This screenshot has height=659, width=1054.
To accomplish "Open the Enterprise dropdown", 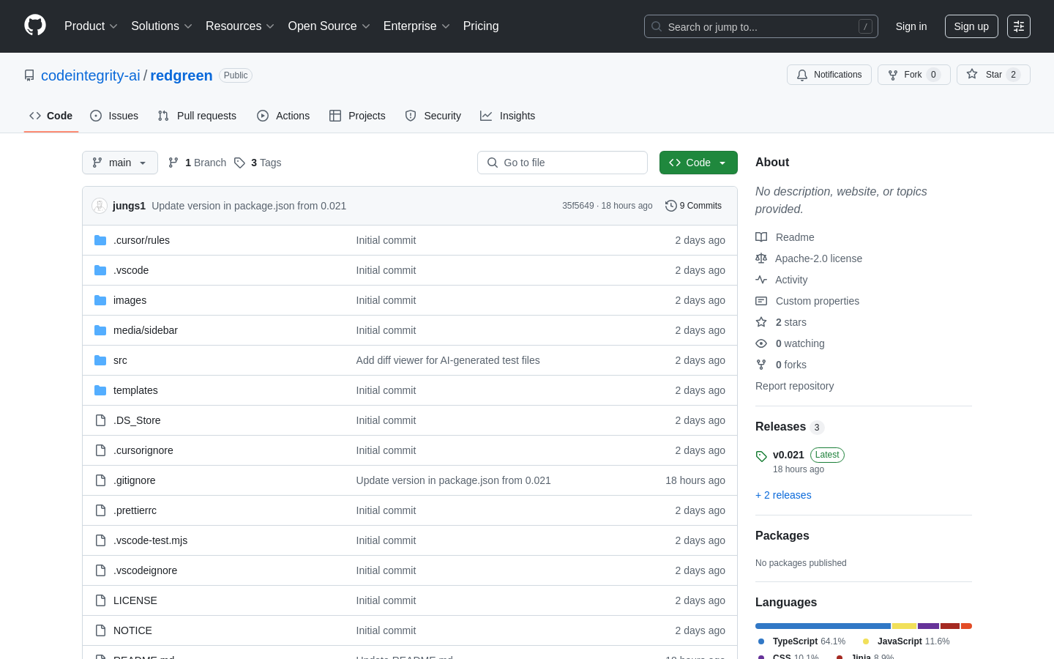I will [416, 26].
